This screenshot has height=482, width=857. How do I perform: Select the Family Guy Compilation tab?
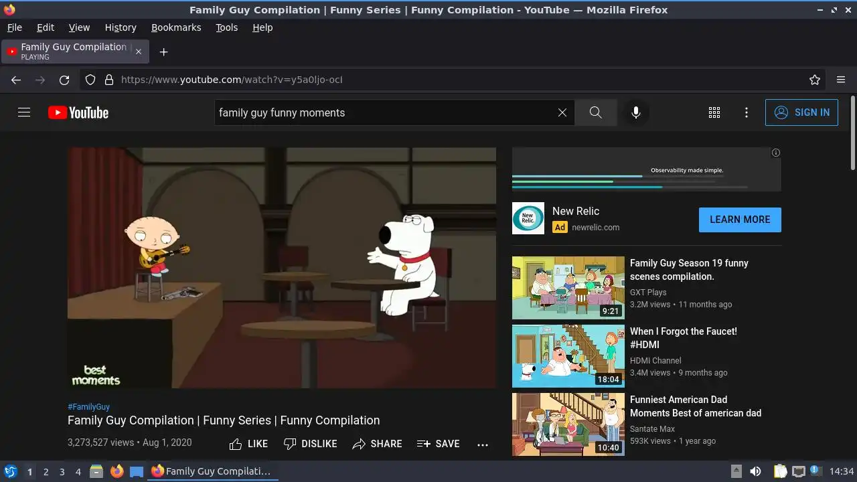tap(75, 52)
